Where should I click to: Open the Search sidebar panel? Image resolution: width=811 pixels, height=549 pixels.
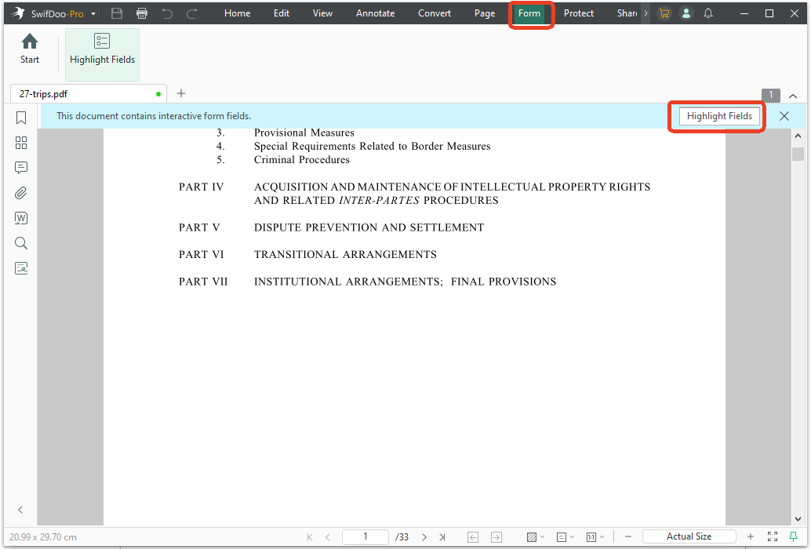(x=21, y=243)
